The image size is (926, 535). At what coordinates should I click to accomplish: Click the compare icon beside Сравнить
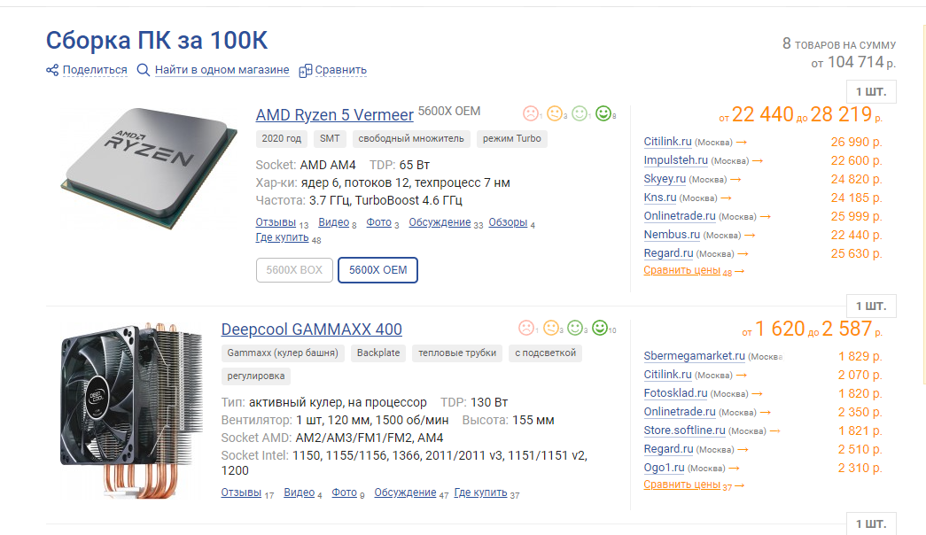tap(306, 71)
